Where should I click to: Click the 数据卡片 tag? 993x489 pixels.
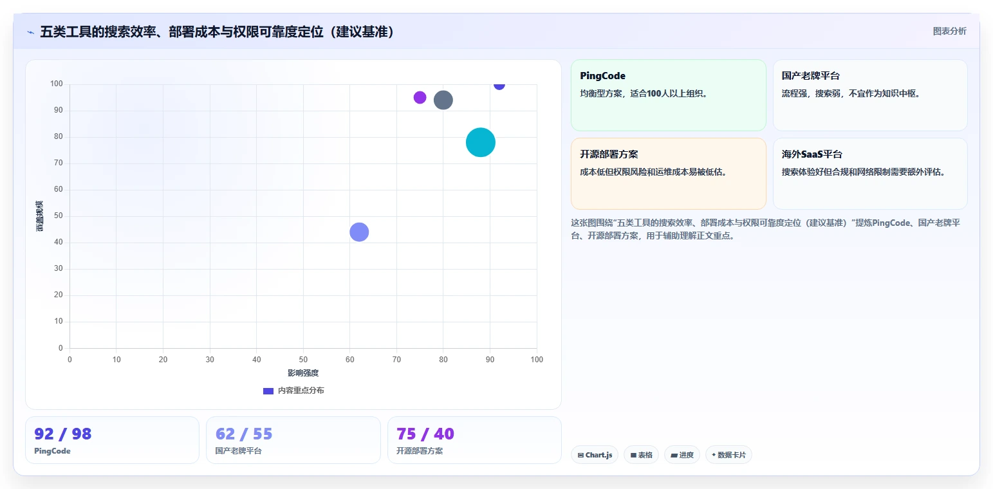tap(729, 455)
